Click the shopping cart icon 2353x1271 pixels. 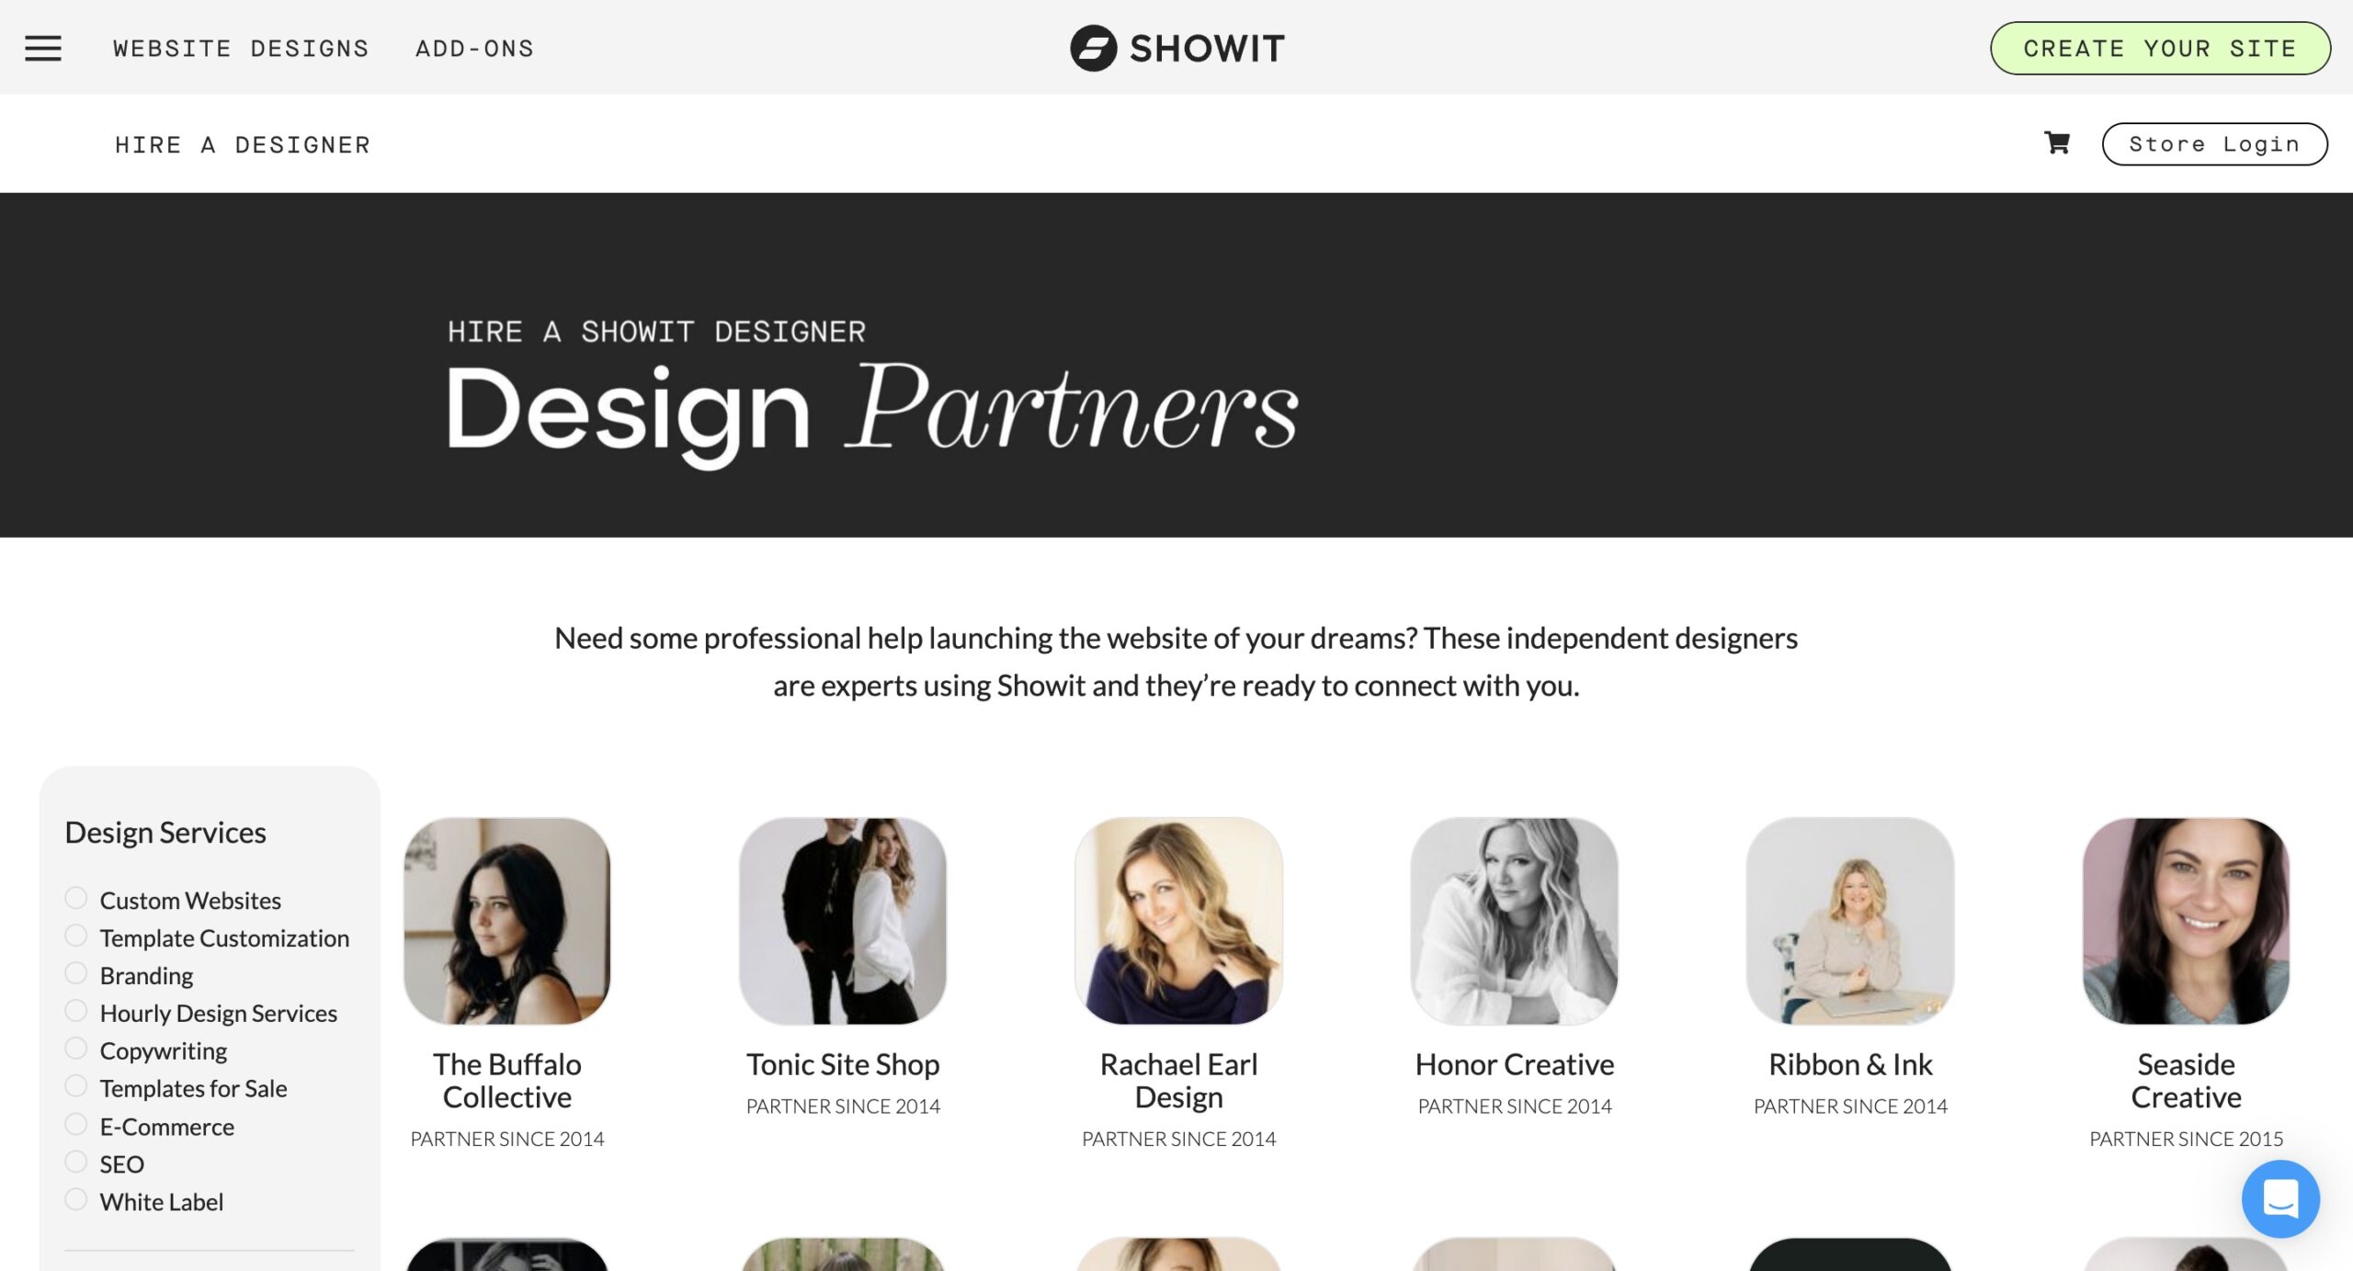click(x=2057, y=143)
